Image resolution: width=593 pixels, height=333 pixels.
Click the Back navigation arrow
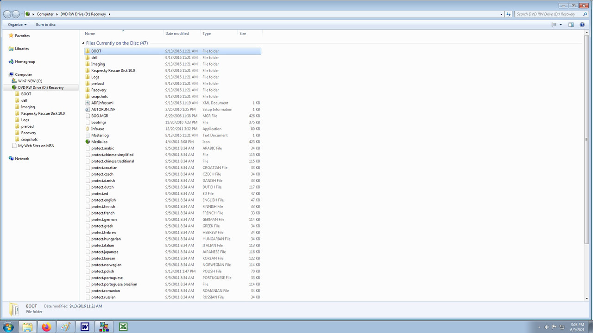[x=7, y=14]
